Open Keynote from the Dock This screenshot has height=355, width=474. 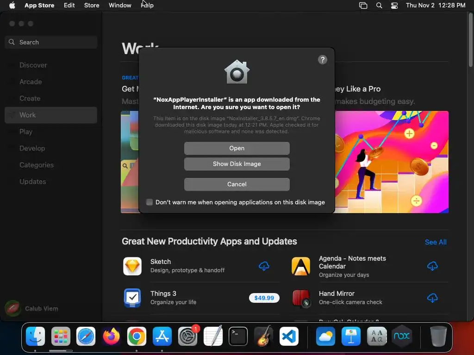click(351, 337)
